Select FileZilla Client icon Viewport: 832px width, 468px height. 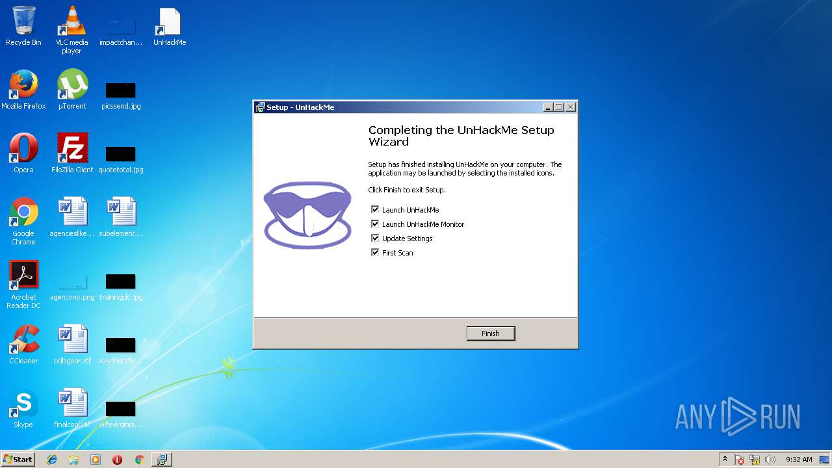[x=71, y=153]
